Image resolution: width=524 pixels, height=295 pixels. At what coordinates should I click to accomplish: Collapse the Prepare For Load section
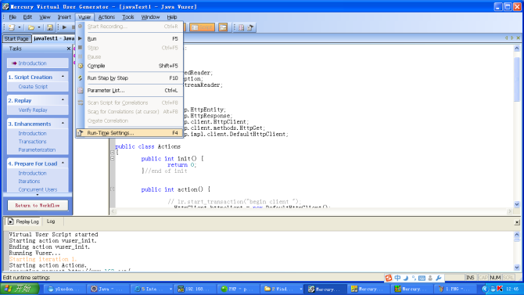coord(63,164)
